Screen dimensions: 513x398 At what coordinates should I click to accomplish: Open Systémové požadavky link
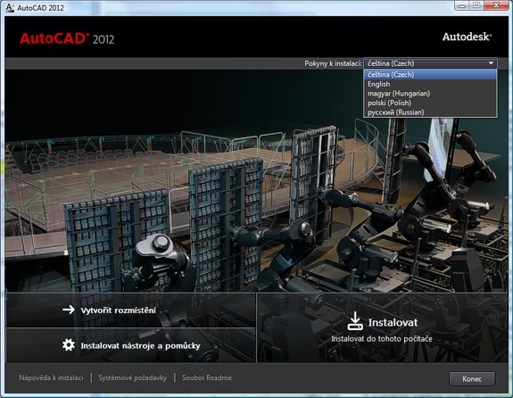[133, 377]
